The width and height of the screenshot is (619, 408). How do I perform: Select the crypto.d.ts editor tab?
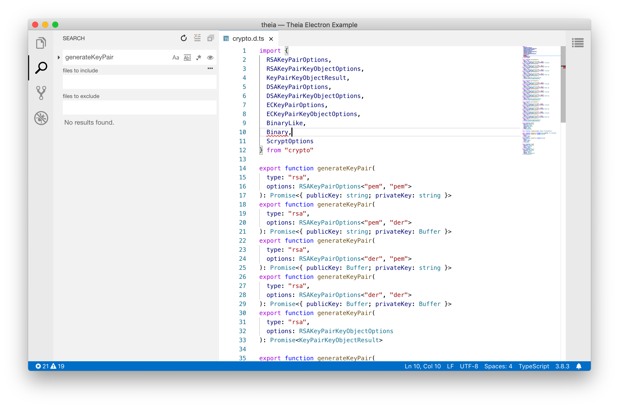click(248, 38)
